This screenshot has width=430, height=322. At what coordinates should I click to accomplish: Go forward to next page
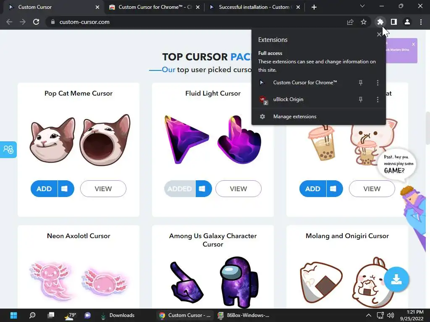click(23, 22)
